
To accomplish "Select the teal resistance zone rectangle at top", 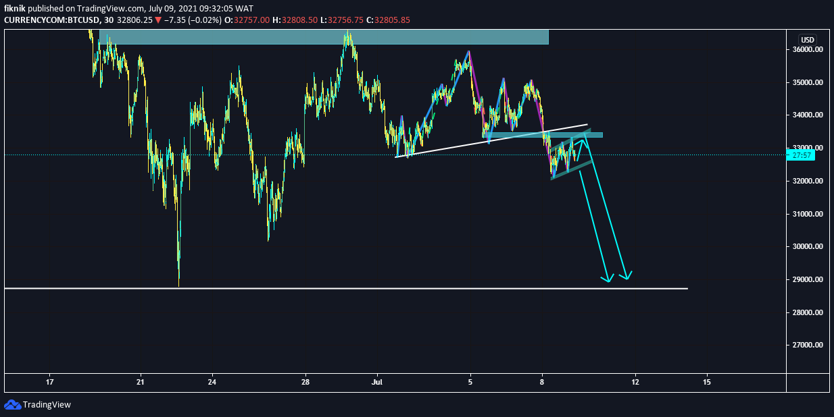I will (324, 37).
